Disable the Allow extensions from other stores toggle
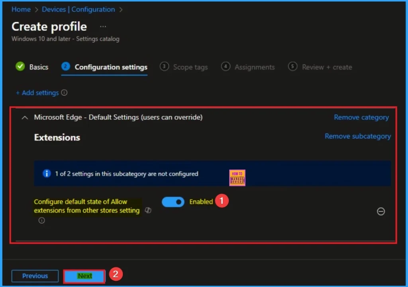 pos(173,202)
